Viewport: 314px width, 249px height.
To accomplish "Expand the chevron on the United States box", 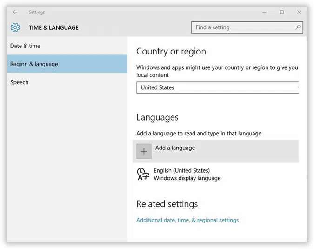I will (297, 87).
